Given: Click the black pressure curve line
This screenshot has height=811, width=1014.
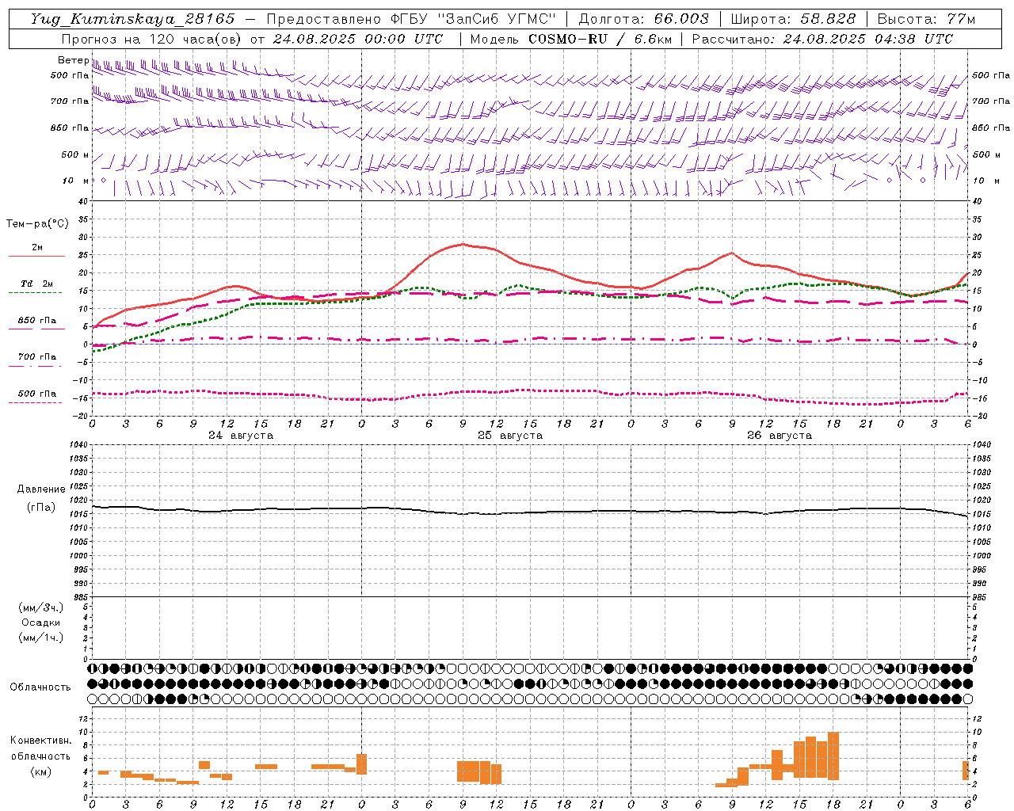Looking at the screenshot, I should pyautogui.click(x=529, y=512).
